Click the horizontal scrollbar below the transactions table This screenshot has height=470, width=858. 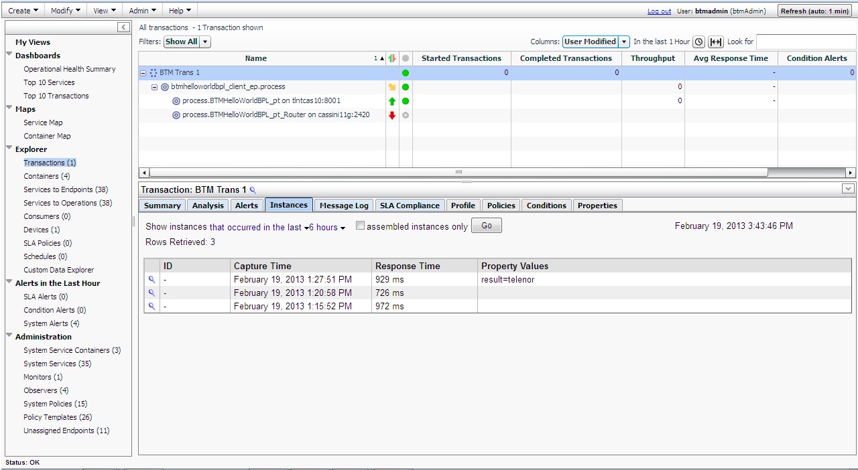coord(458,172)
